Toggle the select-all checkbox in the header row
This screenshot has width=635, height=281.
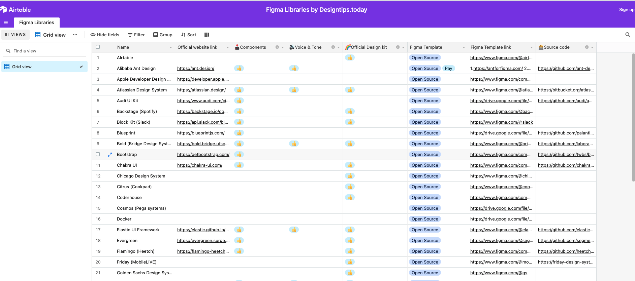click(x=98, y=47)
